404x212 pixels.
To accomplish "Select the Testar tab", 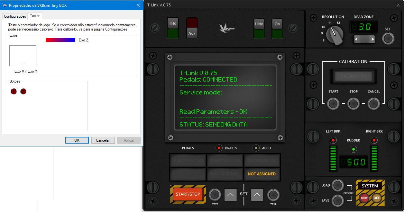I will tap(35, 16).
